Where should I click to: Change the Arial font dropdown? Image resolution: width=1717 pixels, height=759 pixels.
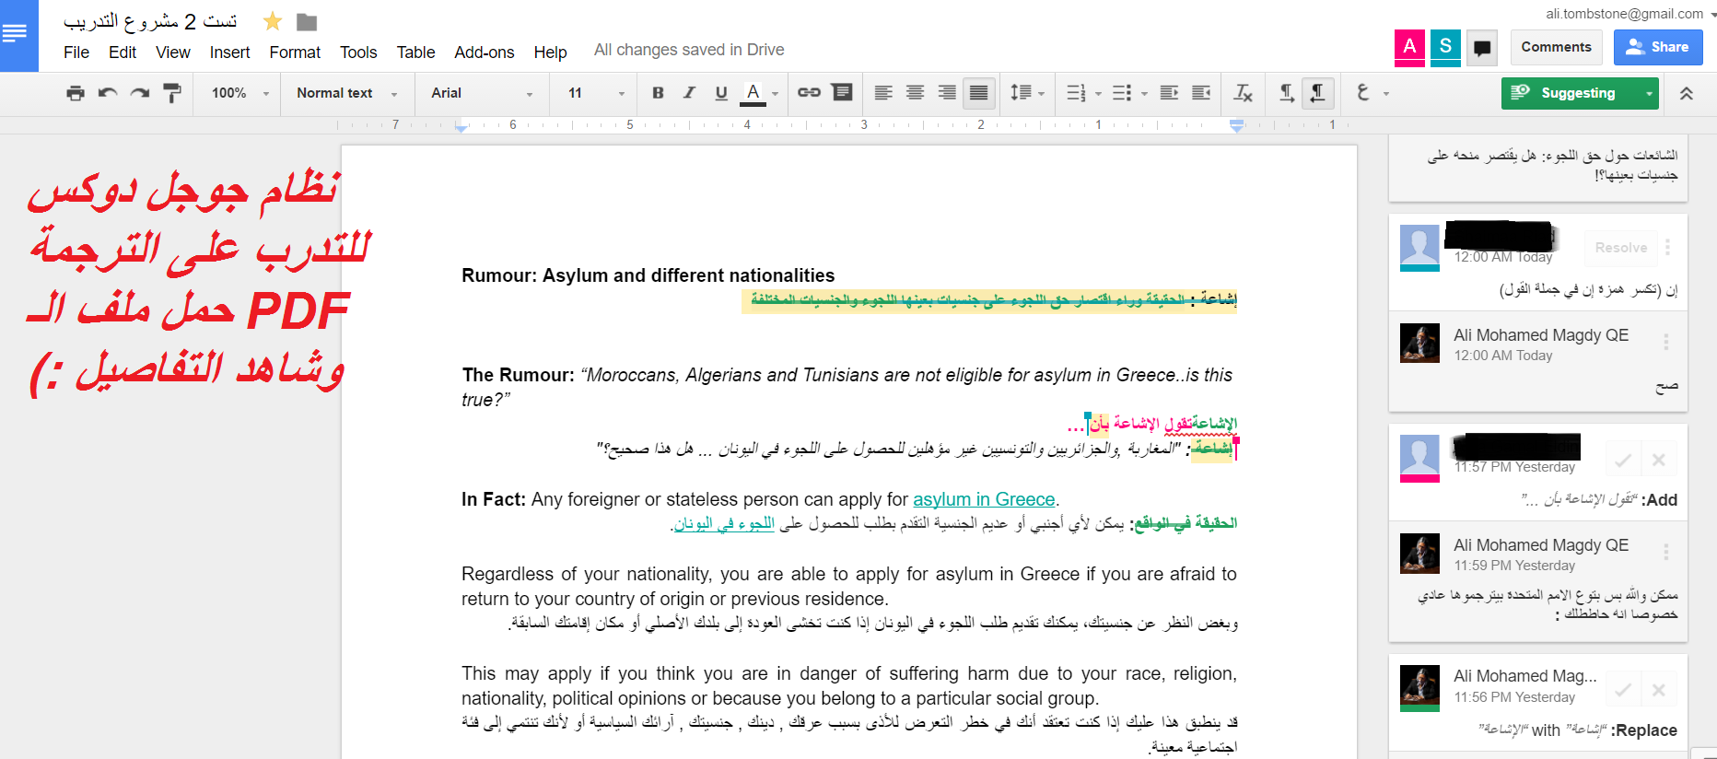[482, 93]
